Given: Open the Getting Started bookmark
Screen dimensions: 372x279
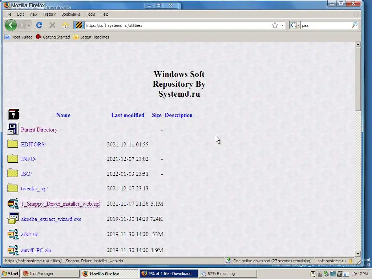Looking at the screenshot, I should 53,37.
